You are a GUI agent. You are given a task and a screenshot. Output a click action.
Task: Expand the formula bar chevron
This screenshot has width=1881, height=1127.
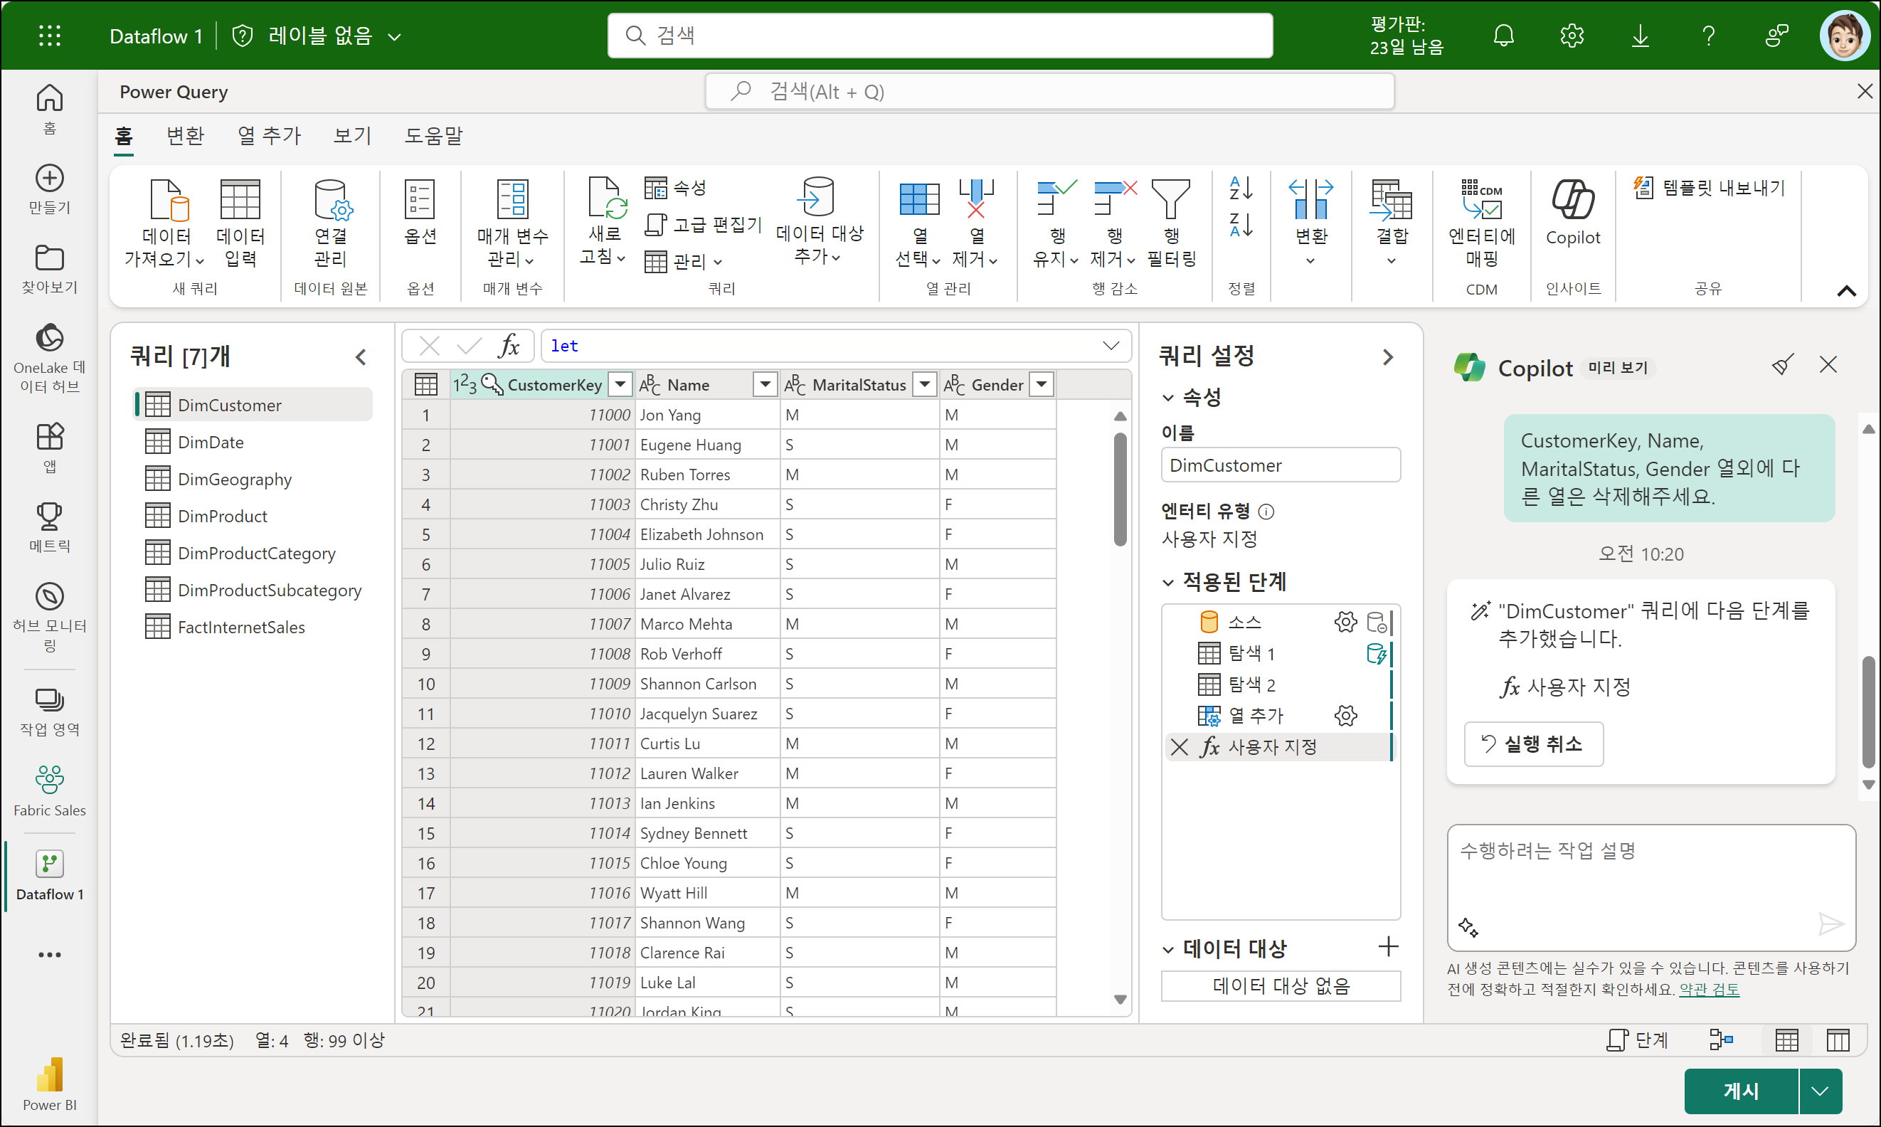tap(1111, 346)
